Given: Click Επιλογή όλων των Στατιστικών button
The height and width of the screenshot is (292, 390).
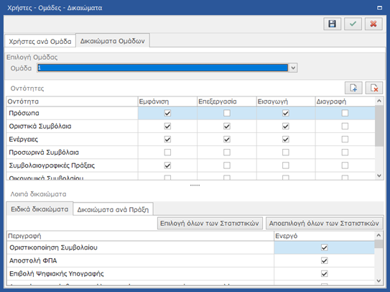Looking at the screenshot, I should point(210,223).
